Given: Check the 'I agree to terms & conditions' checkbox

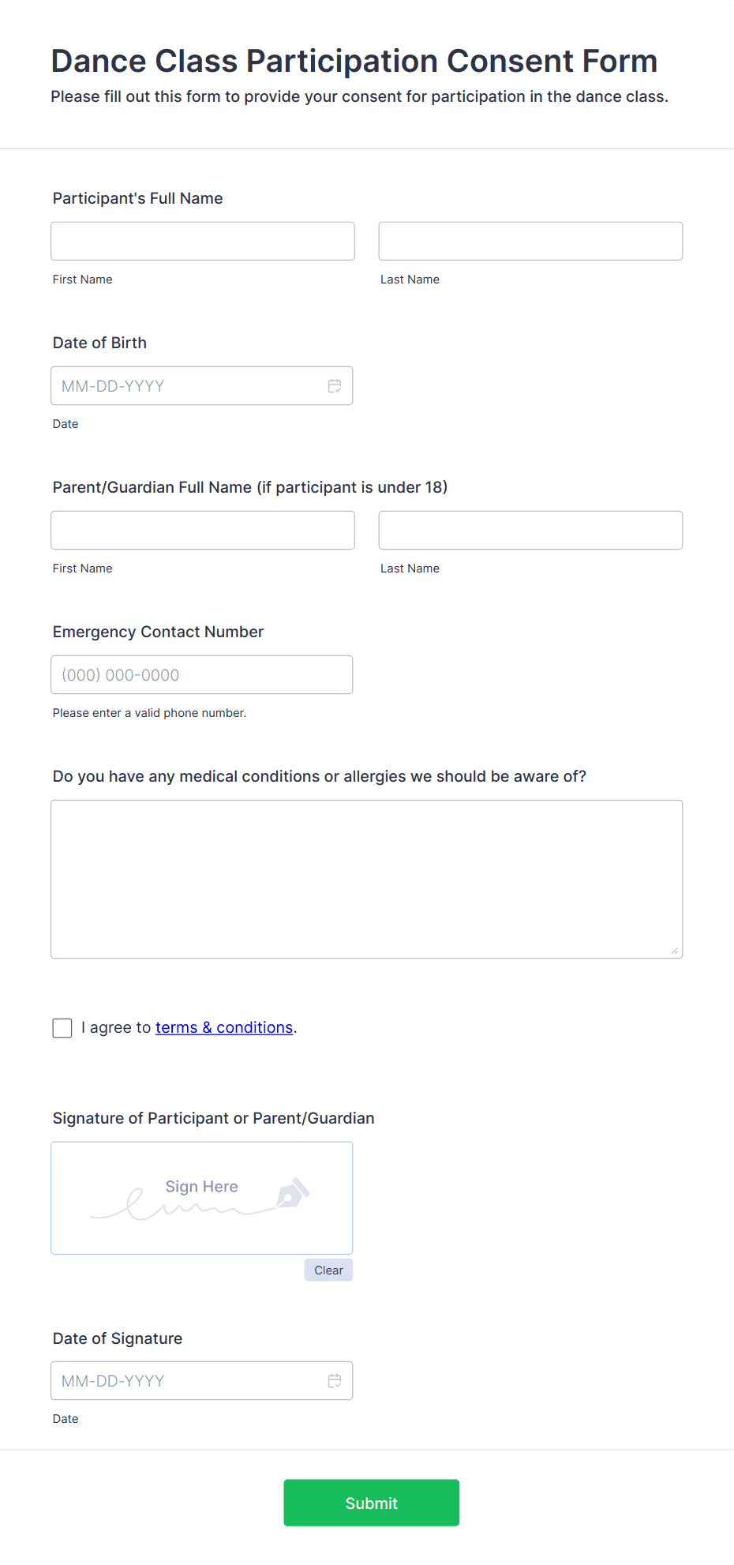Looking at the screenshot, I should pyautogui.click(x=62, y=1027).
